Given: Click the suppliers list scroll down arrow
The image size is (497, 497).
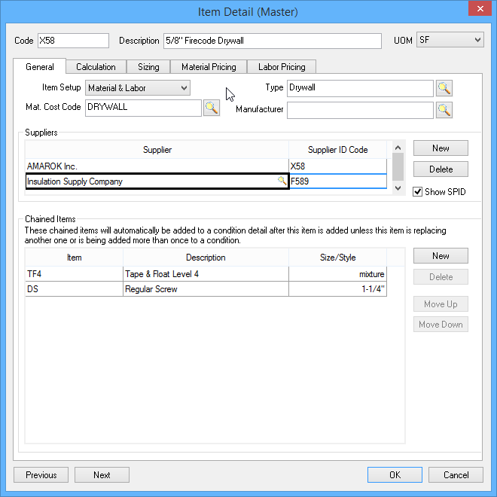Looking at the screenshot, I should [x=398, y=188].
